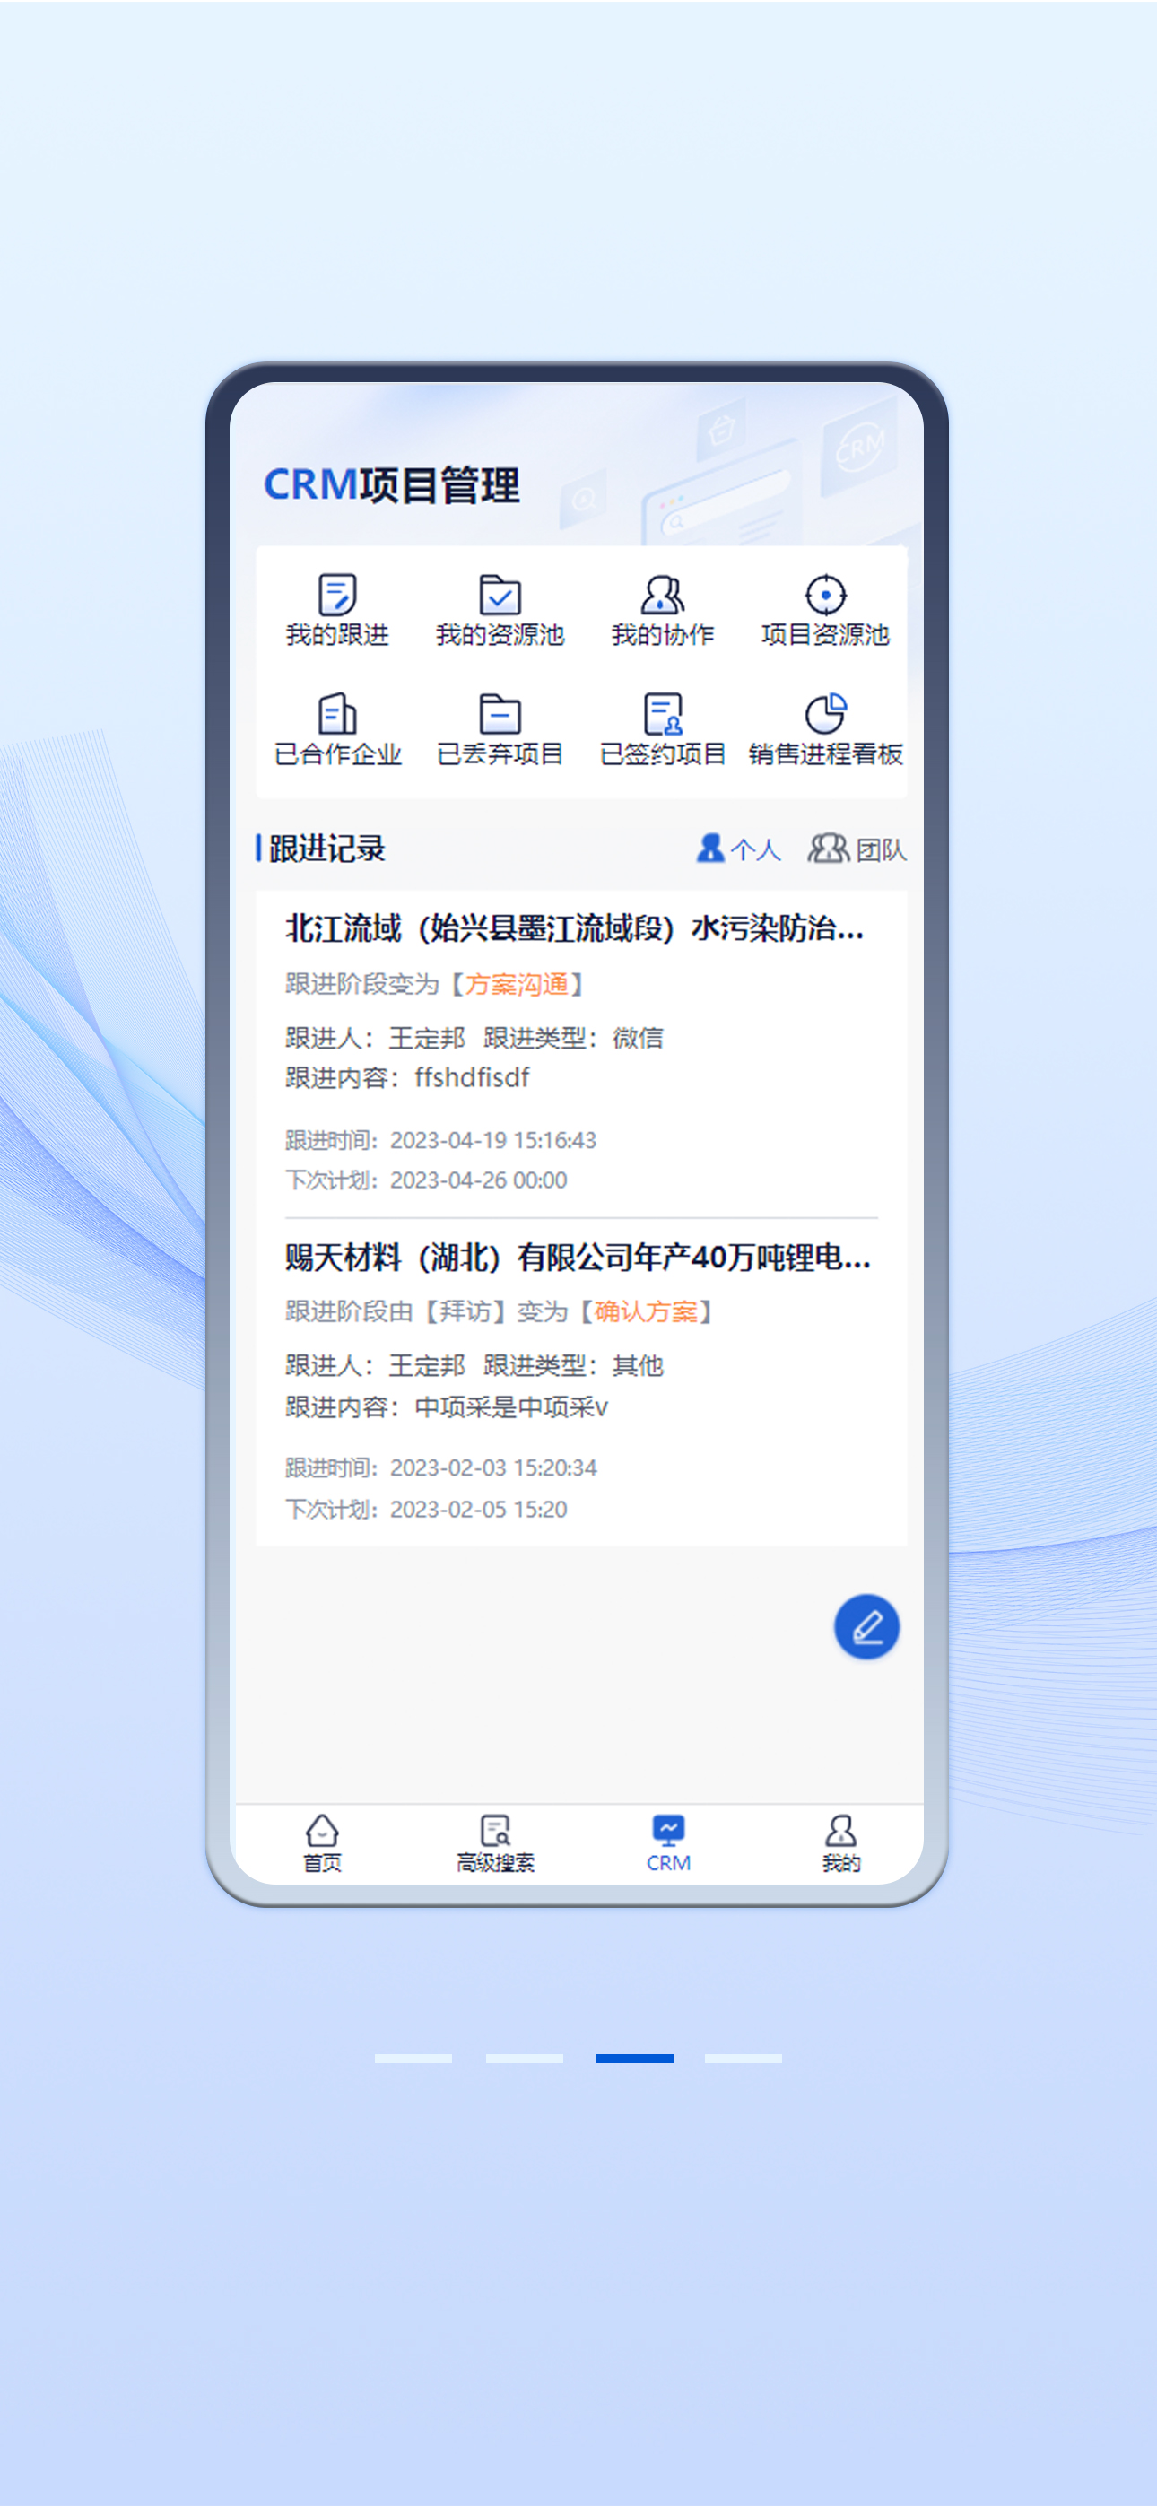Select the second carousel page indicator
This screenshot has height=2508, width=1157.
coord(524,2059)
